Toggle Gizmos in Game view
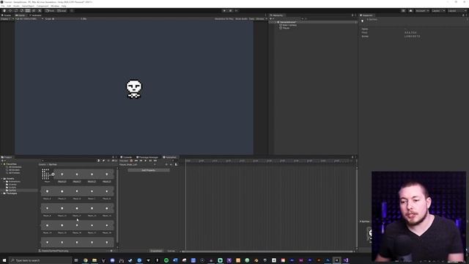The image size is (469, 264). pyautogui.click(x=261, y=19)
